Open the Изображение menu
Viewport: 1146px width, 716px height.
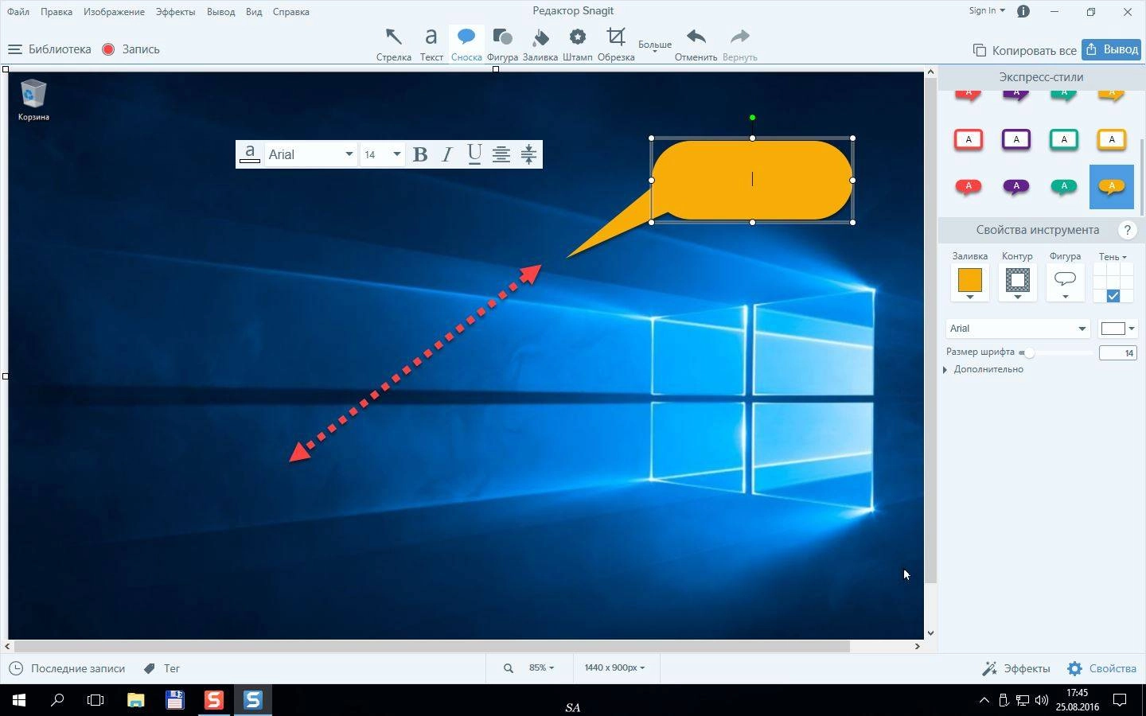point(114,12)
